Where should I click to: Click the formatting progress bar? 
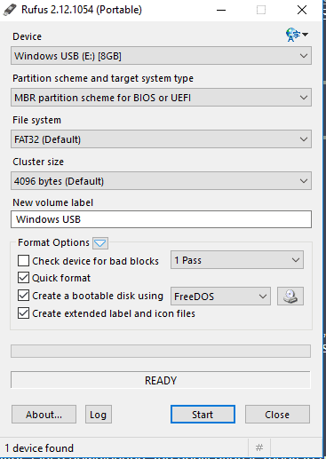pyautogui.click(x=161, y=351)
